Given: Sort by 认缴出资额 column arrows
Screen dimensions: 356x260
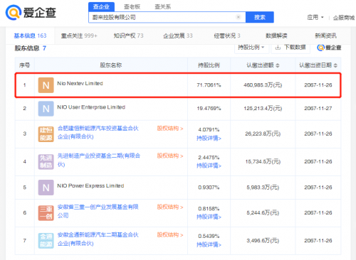Looking at the screenshot, I should (278, 65).
